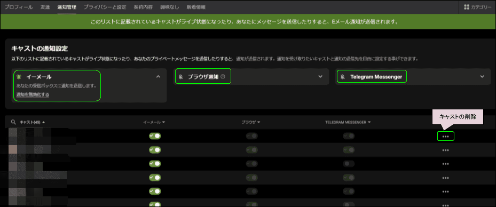Click the Telegram Messenger panel title text
Image resolution: width=496 pixels, height=207 pixels.
tap(376, 76)
